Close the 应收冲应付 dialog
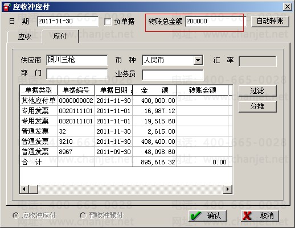This screenshot has width=295, height=228. point(288,7)
